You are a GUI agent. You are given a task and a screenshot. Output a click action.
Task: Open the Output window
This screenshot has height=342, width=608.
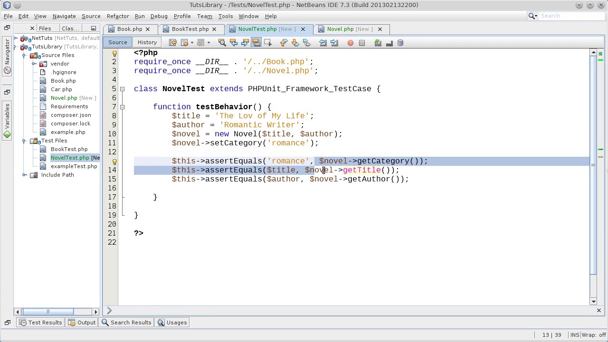(82, 323)
